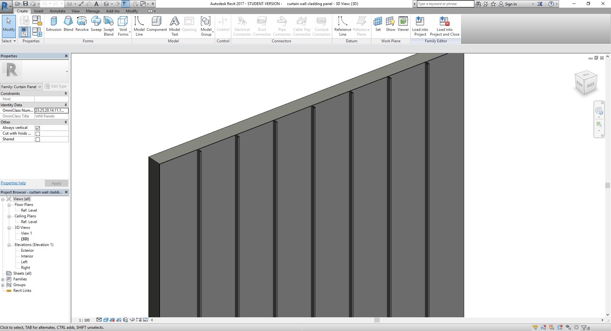
Task: Click the Text tool in quick access toolbar
Action: click(97, 4)
